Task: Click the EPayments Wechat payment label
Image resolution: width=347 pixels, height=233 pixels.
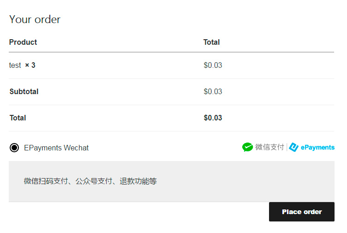Action: point(56,148)
